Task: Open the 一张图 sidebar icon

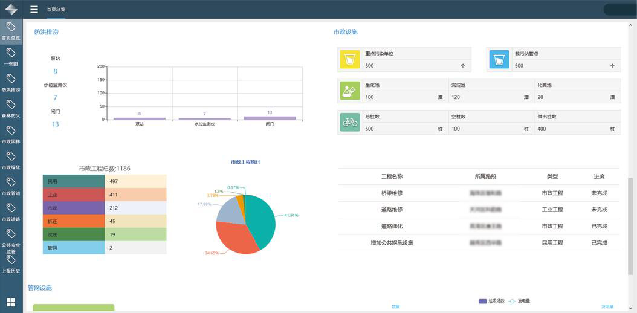Action: pyautogui.click(x=11, y=56)
